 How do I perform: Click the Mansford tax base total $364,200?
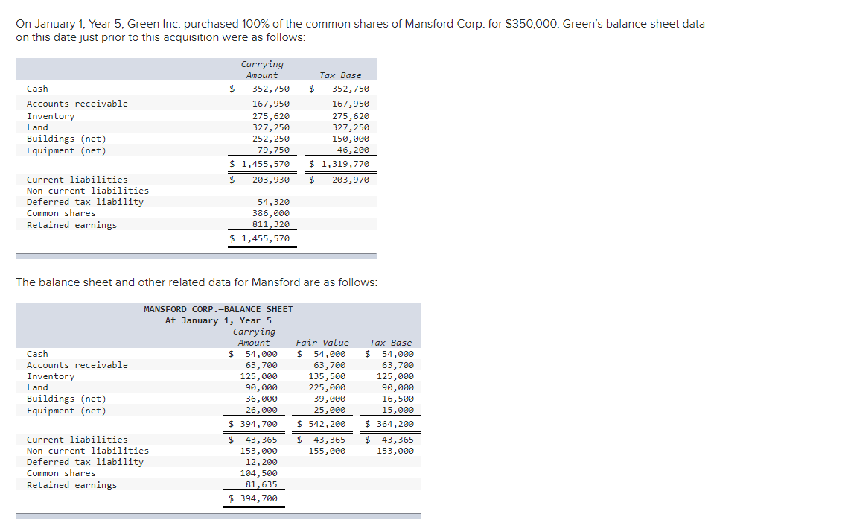(389, 424)
